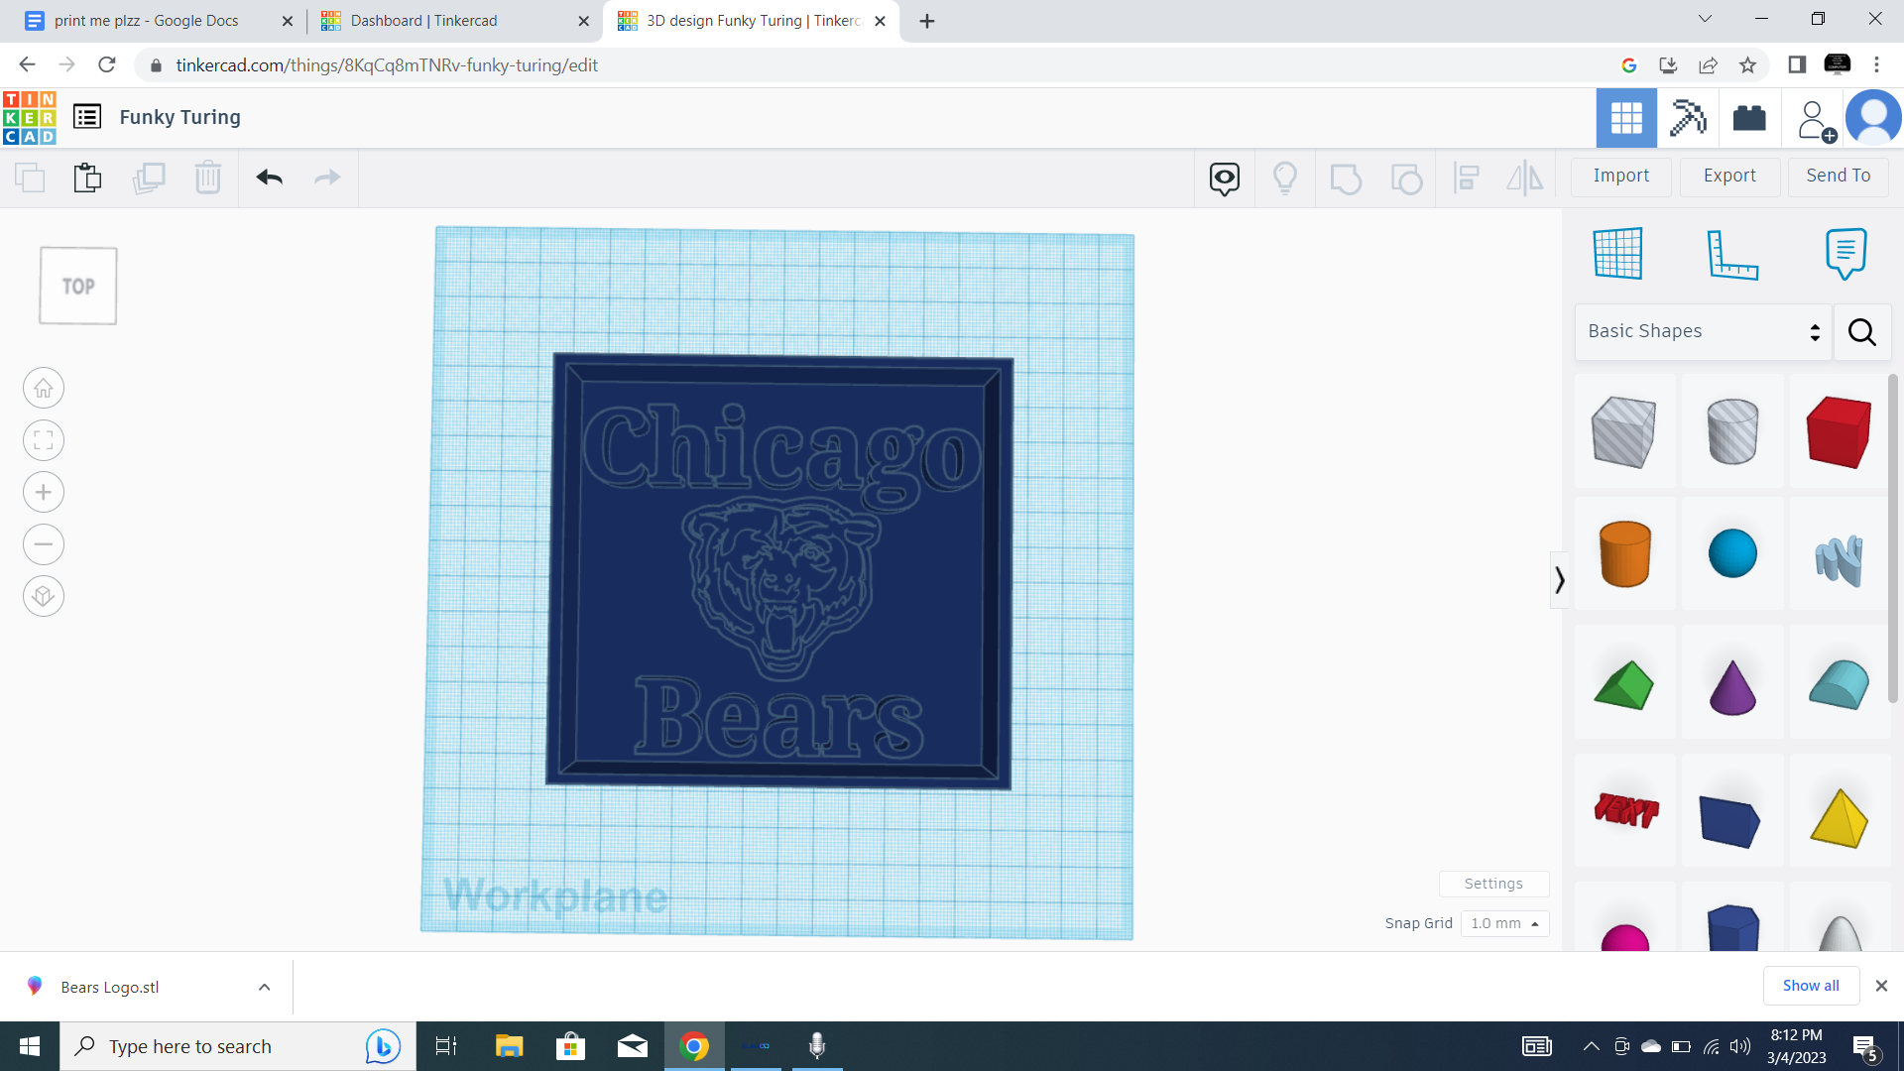Image resolution: width=1904 pixels, height=1071 pixels.
Task: Pick the orange Cylinder shape
Action: click(x=1624, y=554)
